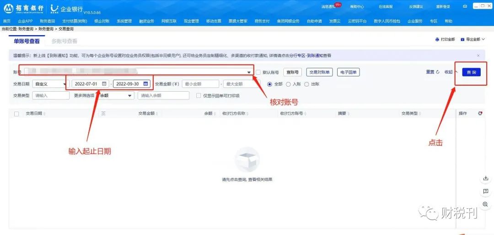This screenshot has width=494, height=235.
Task: Click the 交易对账单 button
Action: (x=319, y=72)
